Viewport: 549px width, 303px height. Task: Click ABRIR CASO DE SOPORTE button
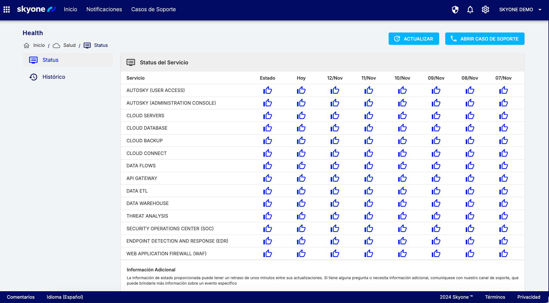pos(485,39)
